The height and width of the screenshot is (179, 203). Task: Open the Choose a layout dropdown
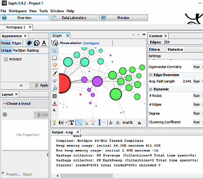(x=25, y=103)
